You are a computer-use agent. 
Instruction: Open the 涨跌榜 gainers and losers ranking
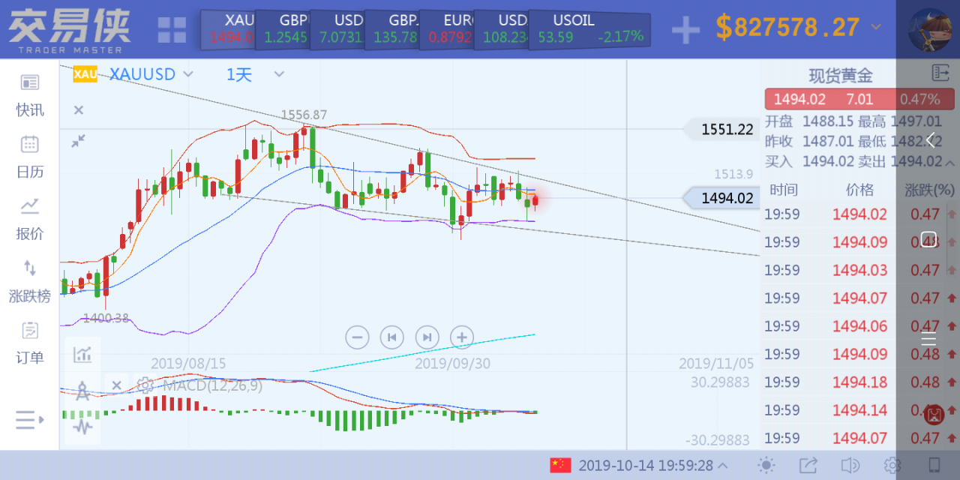pos(30,281)
